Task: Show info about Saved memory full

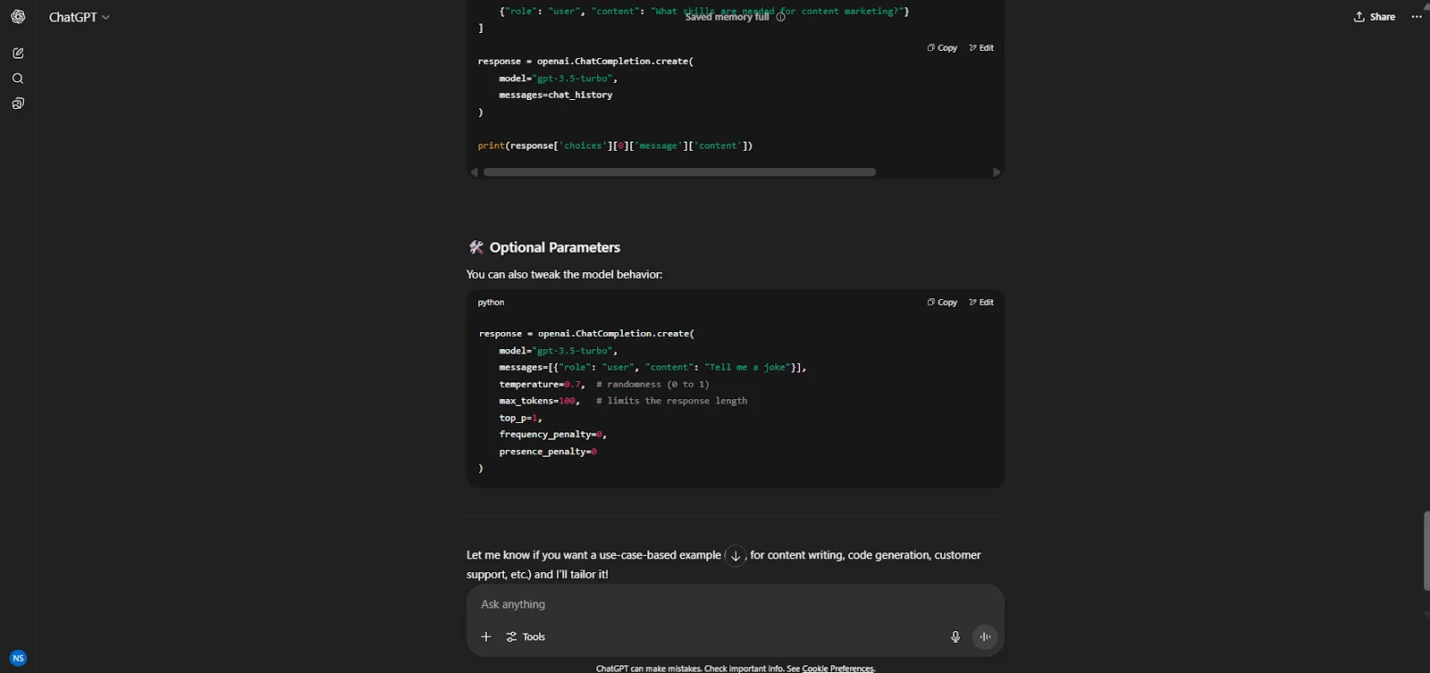Action: 780,17
